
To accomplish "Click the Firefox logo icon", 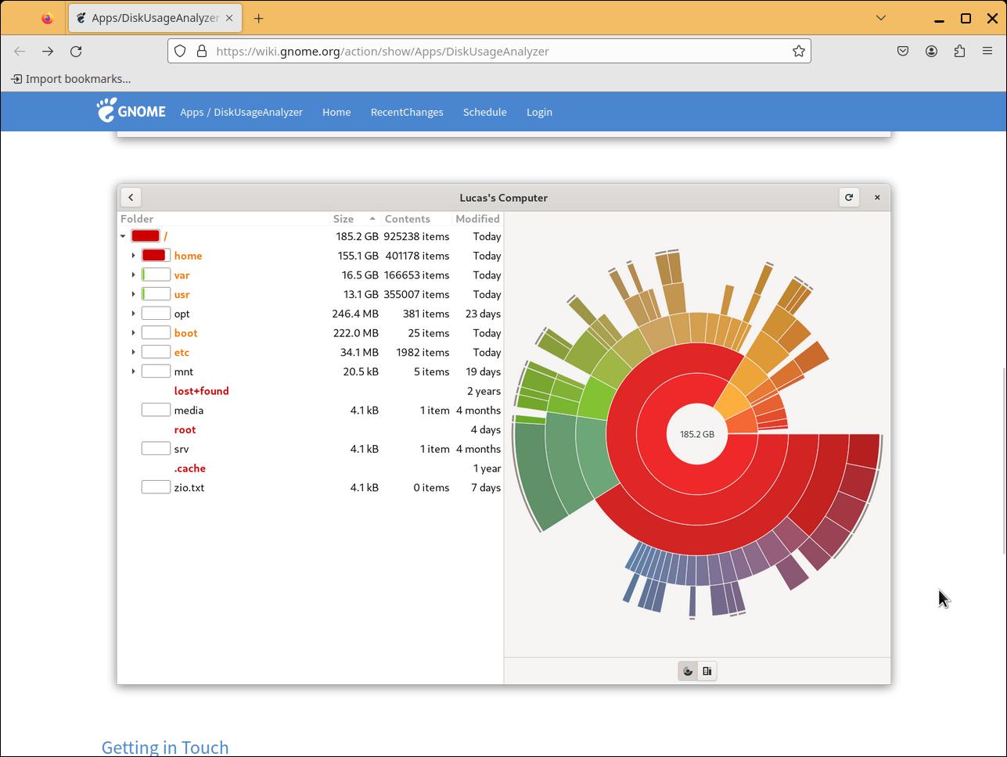I will (47, 18).
